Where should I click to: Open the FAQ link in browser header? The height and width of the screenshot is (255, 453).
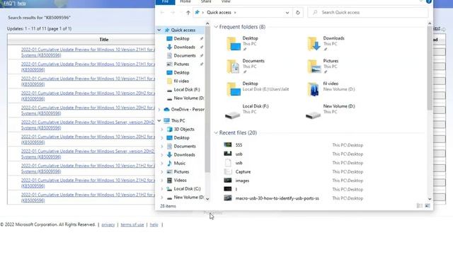pyautogui.click(x=8, y=3)
